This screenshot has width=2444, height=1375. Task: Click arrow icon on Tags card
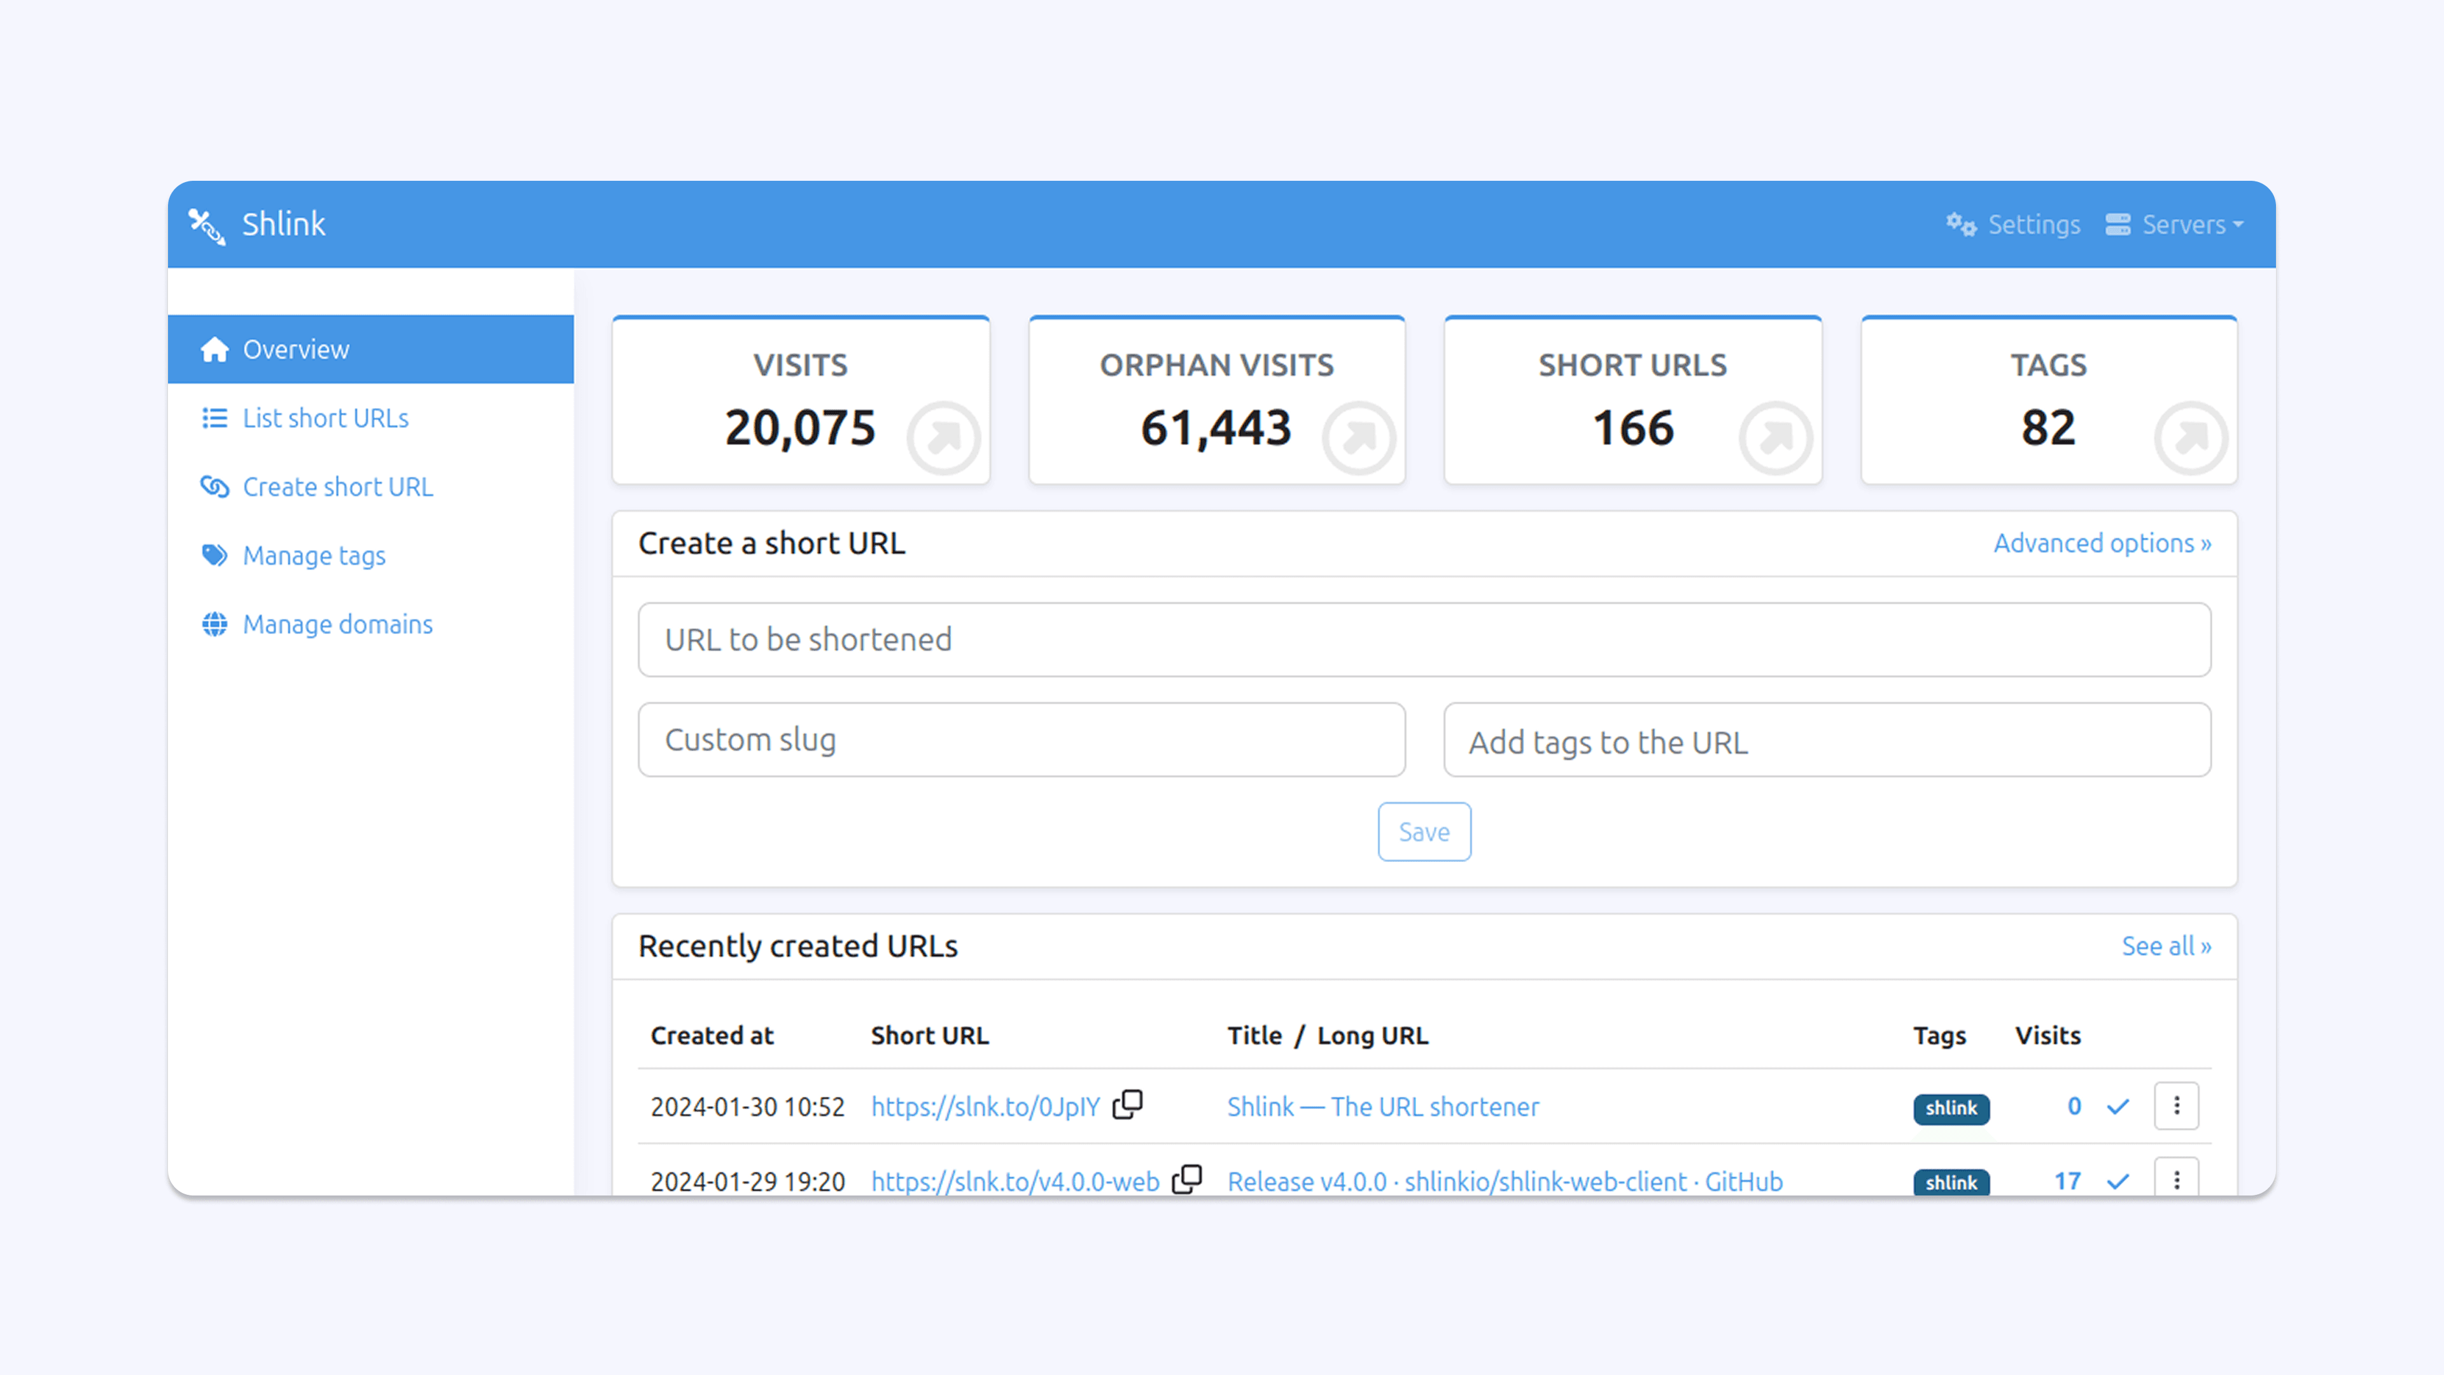(x=2191, y=439)
